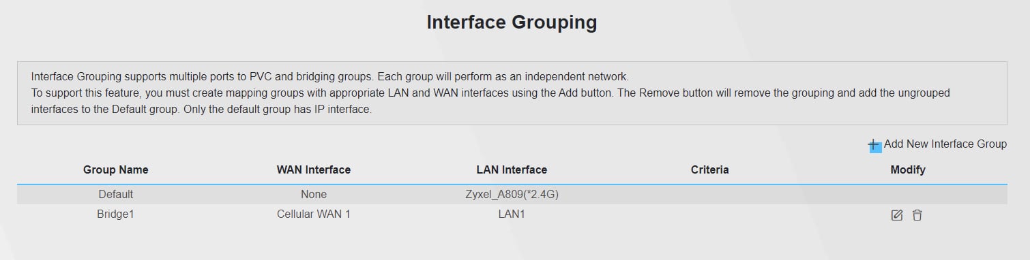
Task: Select the Modify column header
Action: click(x=908, y=169)
